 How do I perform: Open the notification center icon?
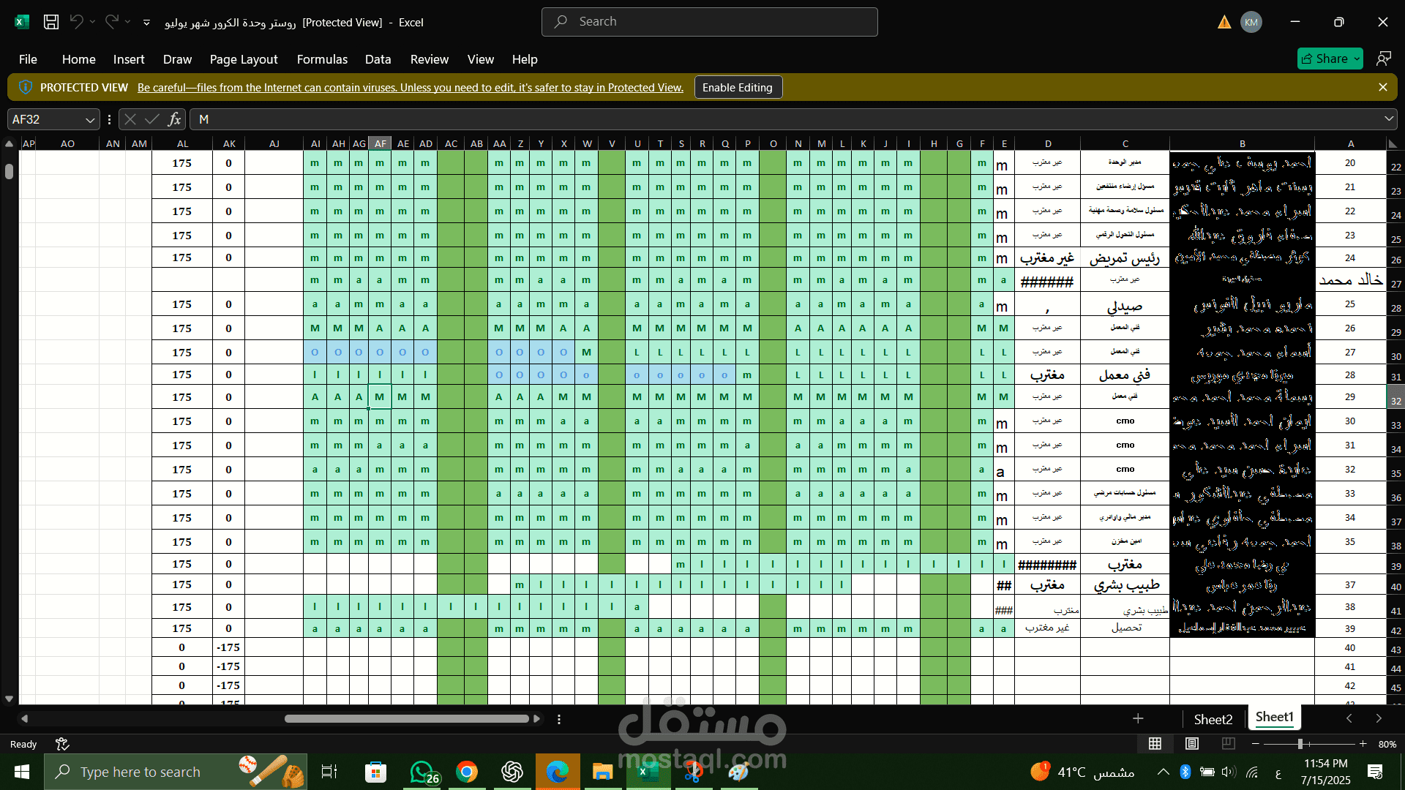[x=1375, y=772]
